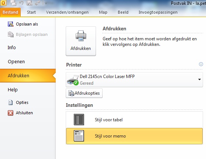Image resolution: width=206 pixels, height=159 pixels.
Task: Click the Outlook application icon in title bar
Action: point(3,3)
